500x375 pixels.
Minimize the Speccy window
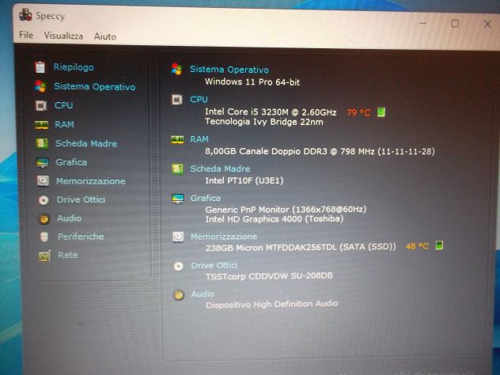point(422,23)
